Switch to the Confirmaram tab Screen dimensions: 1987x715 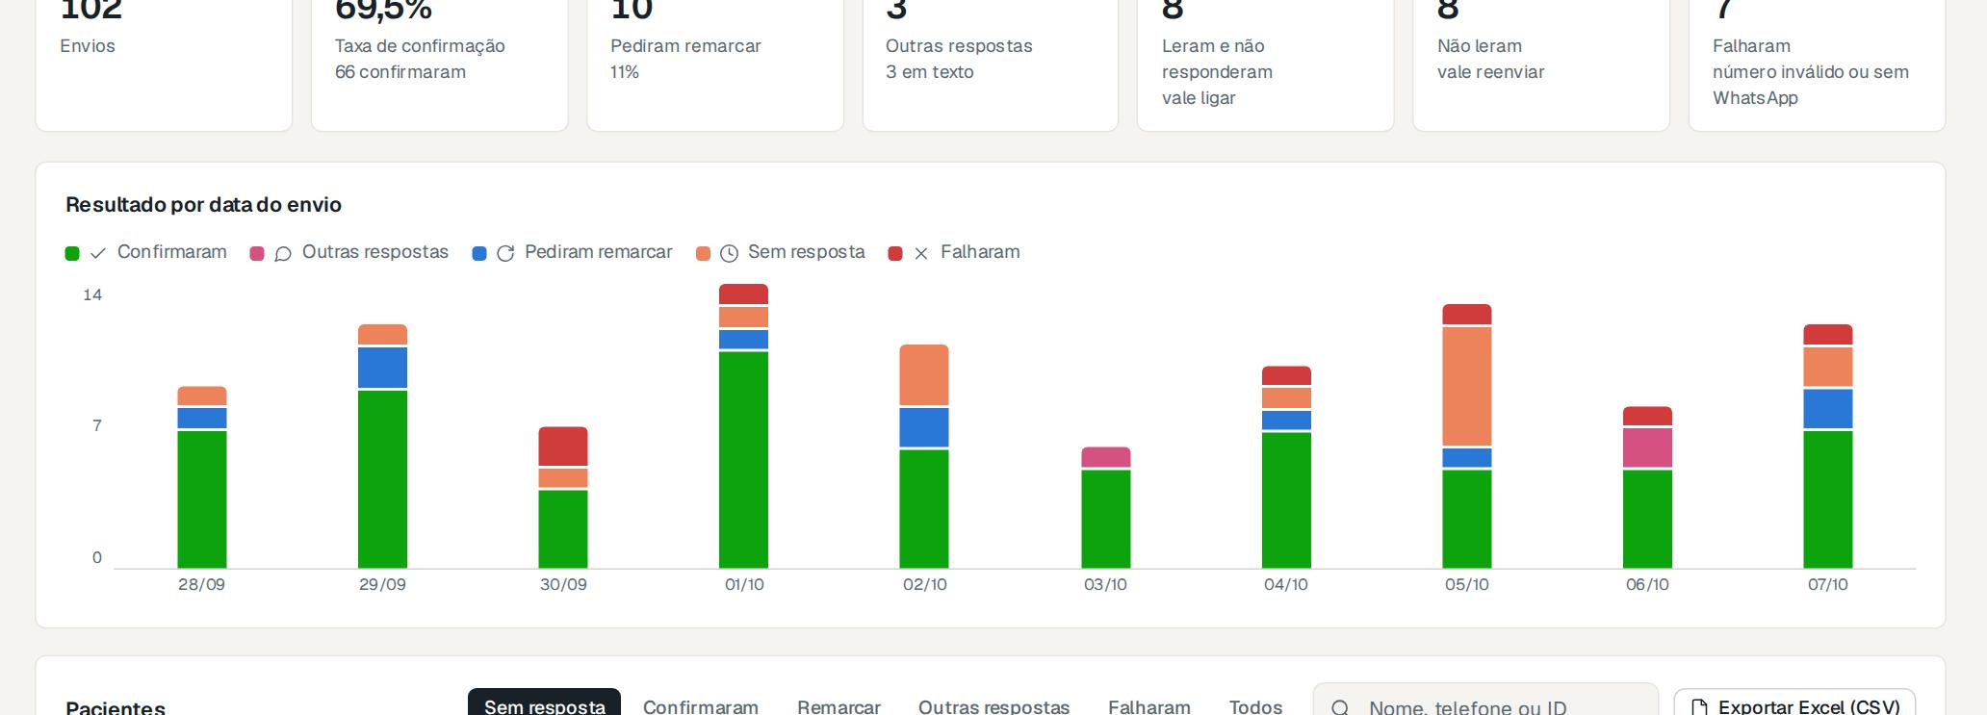701,705
